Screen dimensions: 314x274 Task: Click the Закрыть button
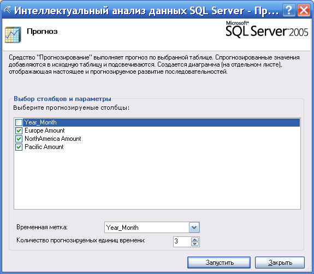tap(280, 263)
